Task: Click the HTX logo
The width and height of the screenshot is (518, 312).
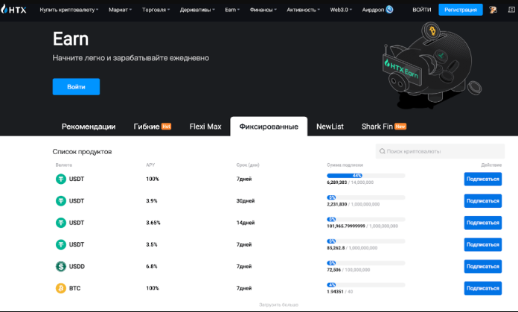Action: pyautogui.click(x=13, y=9)
